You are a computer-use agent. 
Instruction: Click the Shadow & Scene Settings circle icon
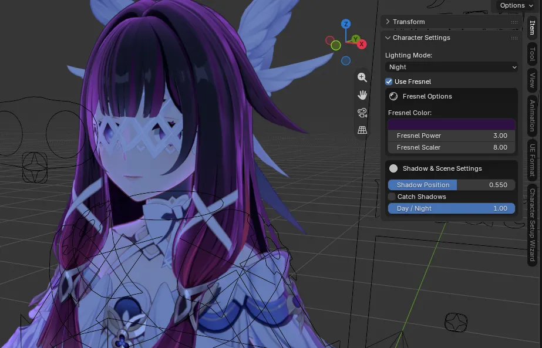(x=393, y=168)
